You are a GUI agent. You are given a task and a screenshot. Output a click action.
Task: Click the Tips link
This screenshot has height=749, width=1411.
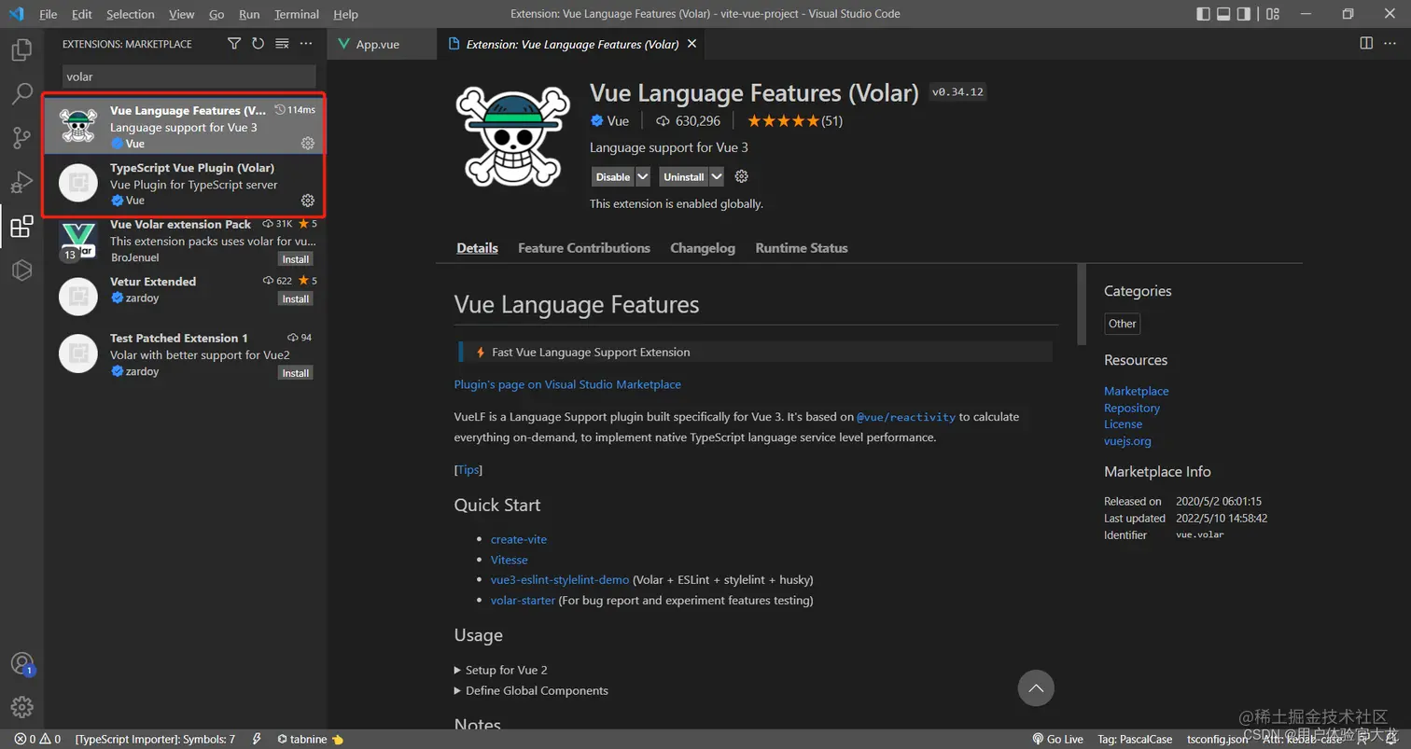point(468,469)
